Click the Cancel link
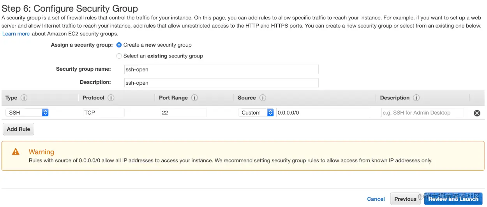This screenshot has width=487, height=207. pos(376,199)
